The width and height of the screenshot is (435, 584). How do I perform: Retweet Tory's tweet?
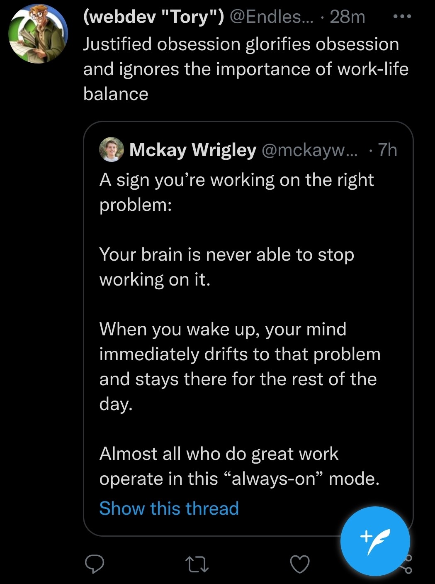(x=197, y=564)
